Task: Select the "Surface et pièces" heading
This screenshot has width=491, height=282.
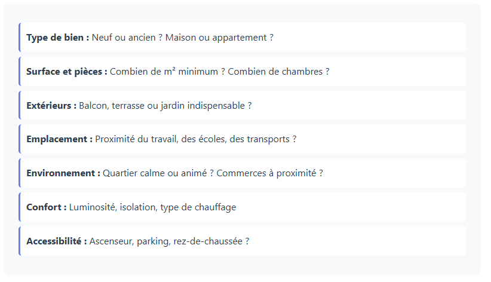Action: 66,72
